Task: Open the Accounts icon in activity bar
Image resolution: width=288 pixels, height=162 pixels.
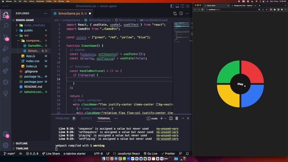Action: point(6,135)
